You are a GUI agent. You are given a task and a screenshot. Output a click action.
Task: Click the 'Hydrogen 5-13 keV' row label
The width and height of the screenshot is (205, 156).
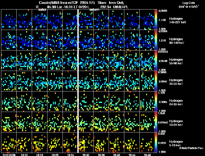tap(176, 143)
